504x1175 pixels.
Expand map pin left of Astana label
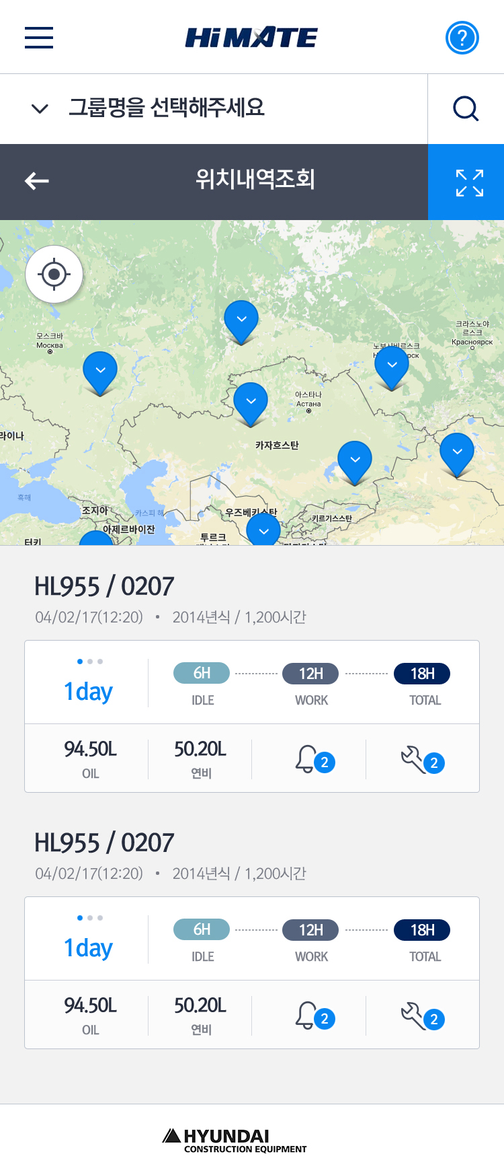pyautogui.click(x=251, y=402)
